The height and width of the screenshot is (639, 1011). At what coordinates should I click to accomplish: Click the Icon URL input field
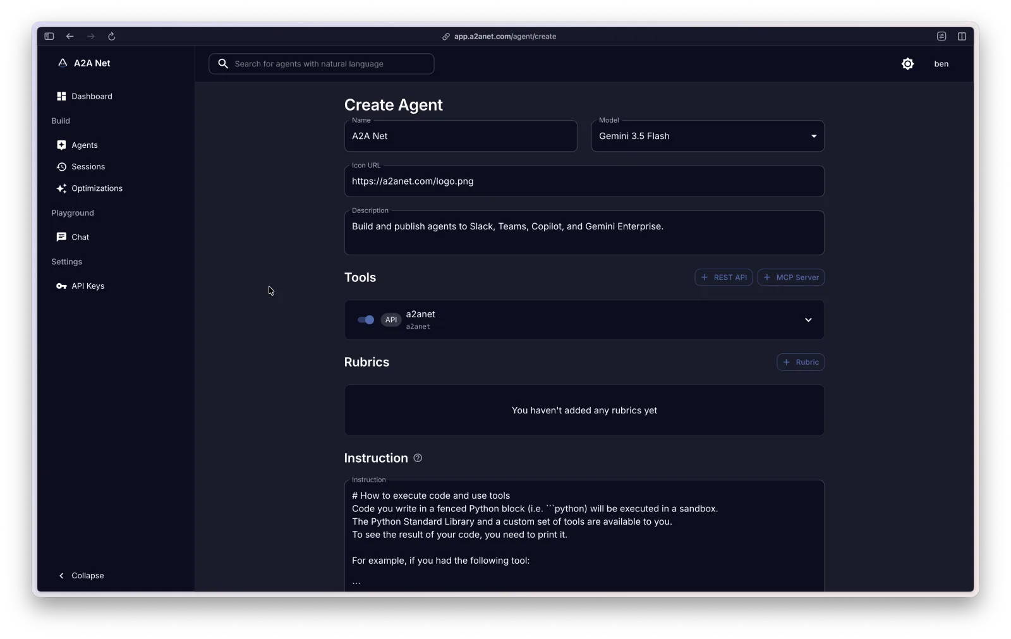[584, 181]
